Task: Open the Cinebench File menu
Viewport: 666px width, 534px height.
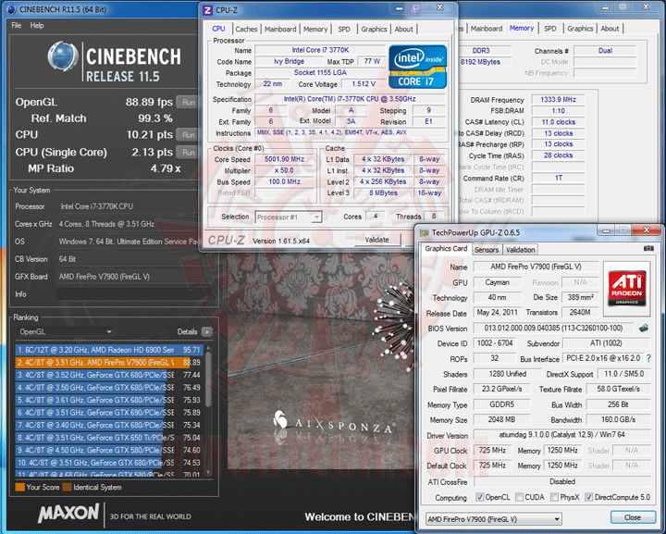Action: pyautogui.click(x=16, y=26)
